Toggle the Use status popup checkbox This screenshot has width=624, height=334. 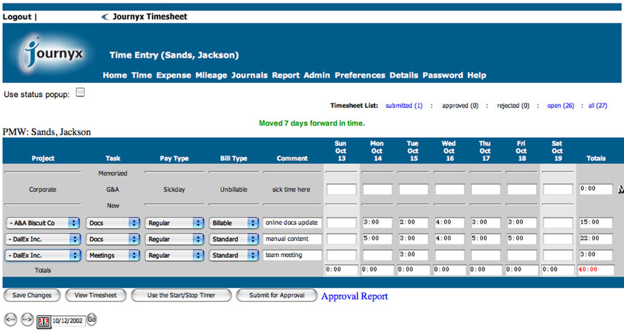click(80, 92)
